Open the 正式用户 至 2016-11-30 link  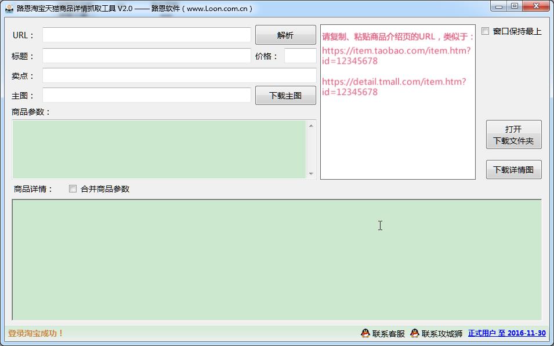[x=506, y=333]
